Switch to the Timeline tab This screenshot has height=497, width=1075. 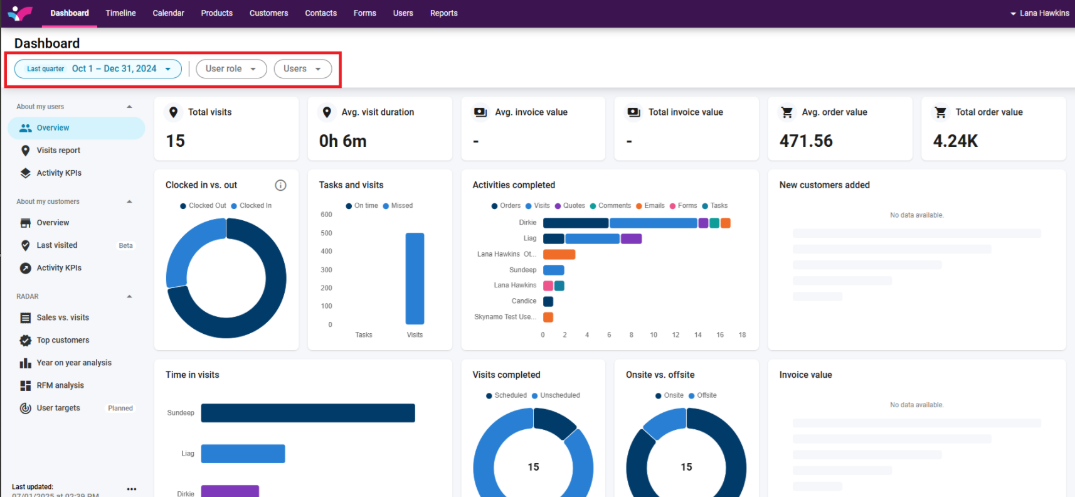(120, 13)
